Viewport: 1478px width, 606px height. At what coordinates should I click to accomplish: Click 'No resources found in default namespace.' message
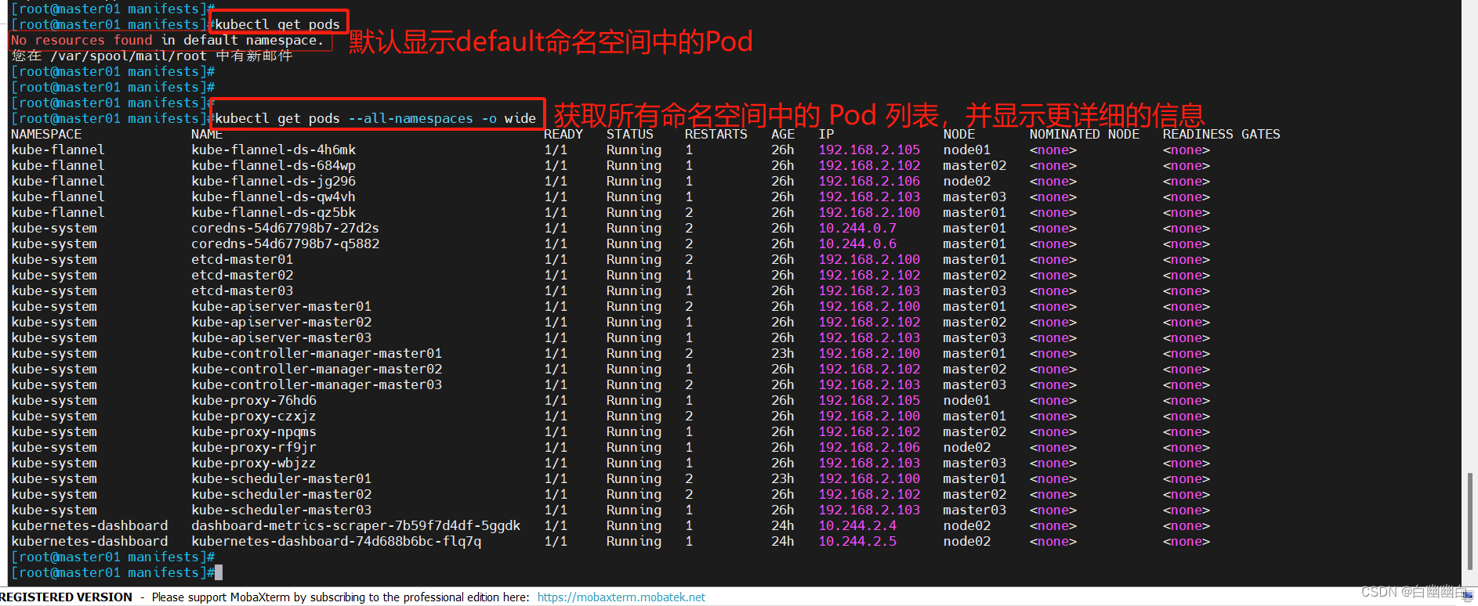coord(168,40)
